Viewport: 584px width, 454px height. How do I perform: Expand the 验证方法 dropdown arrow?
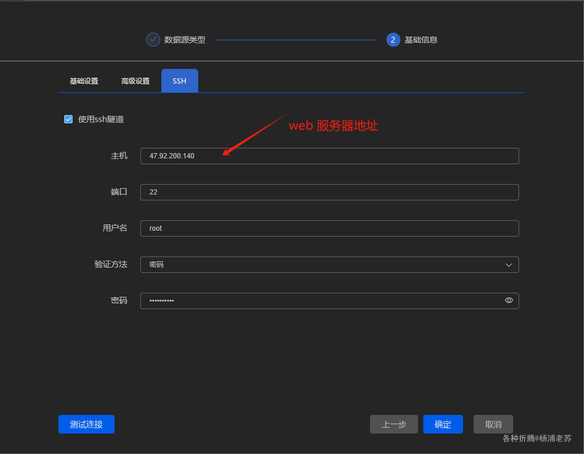pos(509,265)
